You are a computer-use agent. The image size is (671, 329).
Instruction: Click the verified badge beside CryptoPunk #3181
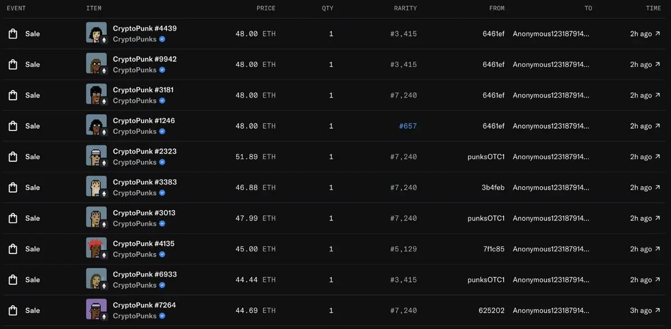coord(162,101)
